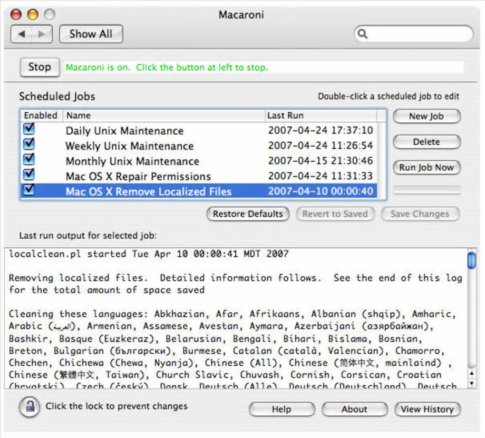
Task: Open Help
Action: pyautogui.click(x=282, y=409)
